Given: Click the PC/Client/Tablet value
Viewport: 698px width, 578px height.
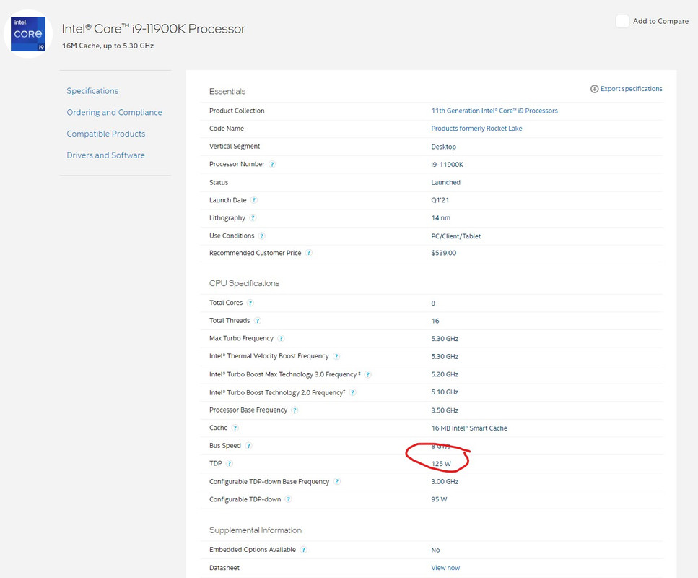Looking at the screenshot, I should [x=456, y=236].
